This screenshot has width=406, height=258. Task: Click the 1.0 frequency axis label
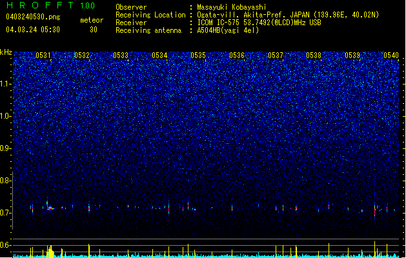click(x=6, y=116)
